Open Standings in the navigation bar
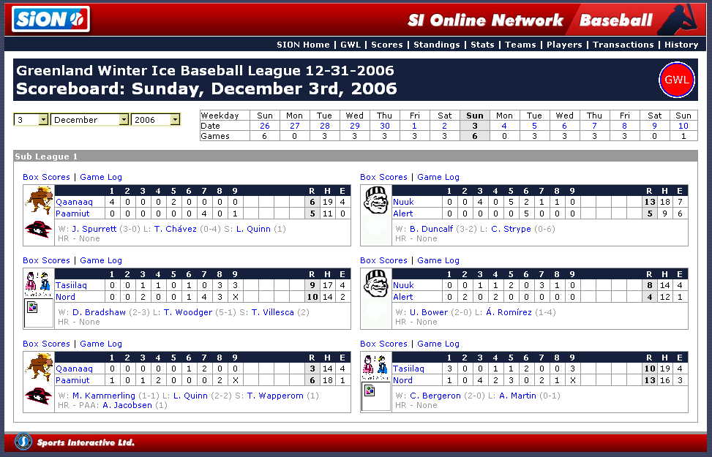Image resolution: width=712 pixels, height=457 pixels. tap(436, 45)
